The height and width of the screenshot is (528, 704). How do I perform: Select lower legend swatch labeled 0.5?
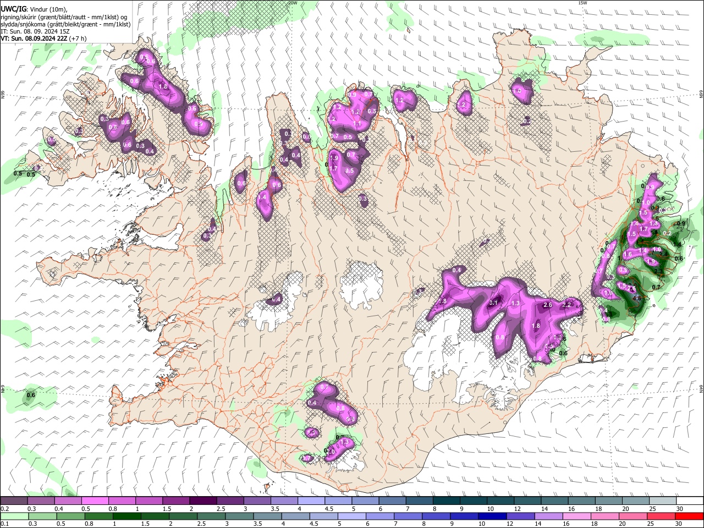[x=70, y=516]
